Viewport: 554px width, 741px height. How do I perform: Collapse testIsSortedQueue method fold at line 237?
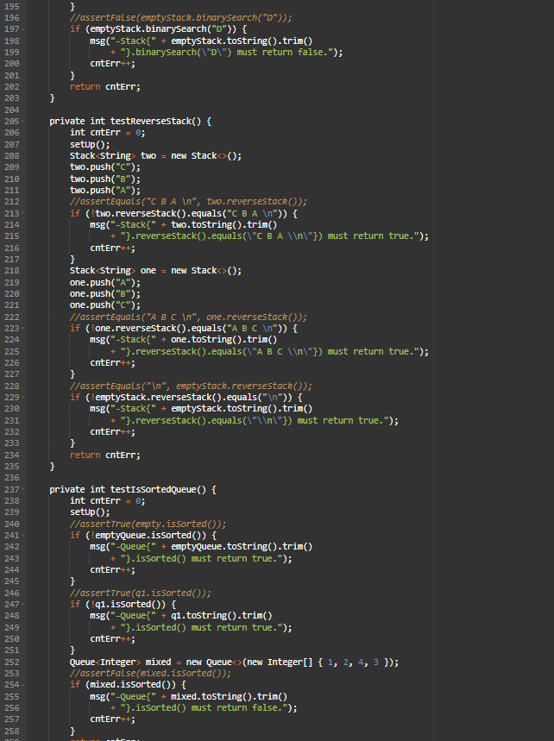23,490
